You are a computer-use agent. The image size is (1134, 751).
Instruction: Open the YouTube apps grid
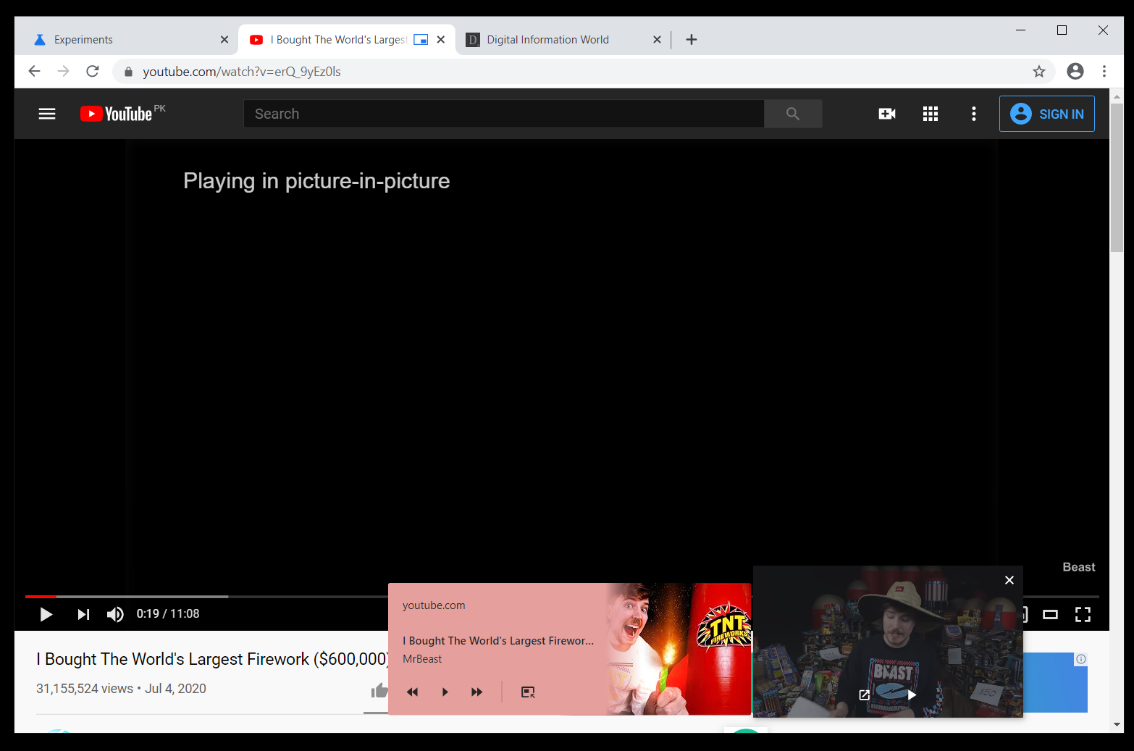931,114
